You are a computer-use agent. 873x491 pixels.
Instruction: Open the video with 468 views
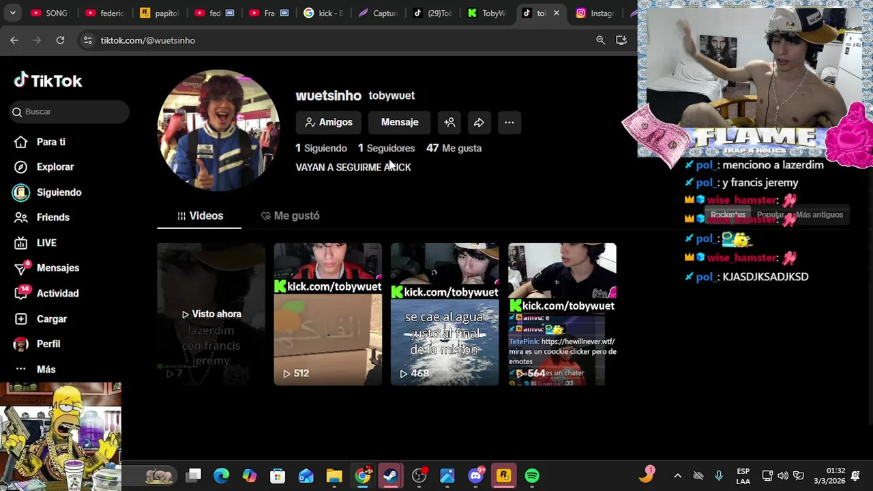click(445, 314)
